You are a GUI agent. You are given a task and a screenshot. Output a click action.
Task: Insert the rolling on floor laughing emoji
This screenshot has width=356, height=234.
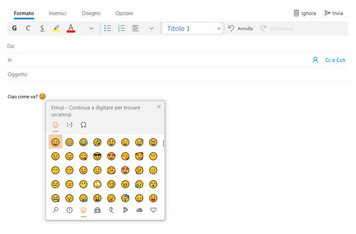point(97,142)
